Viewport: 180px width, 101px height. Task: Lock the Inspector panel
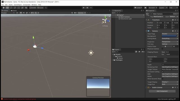coord(175,11)
